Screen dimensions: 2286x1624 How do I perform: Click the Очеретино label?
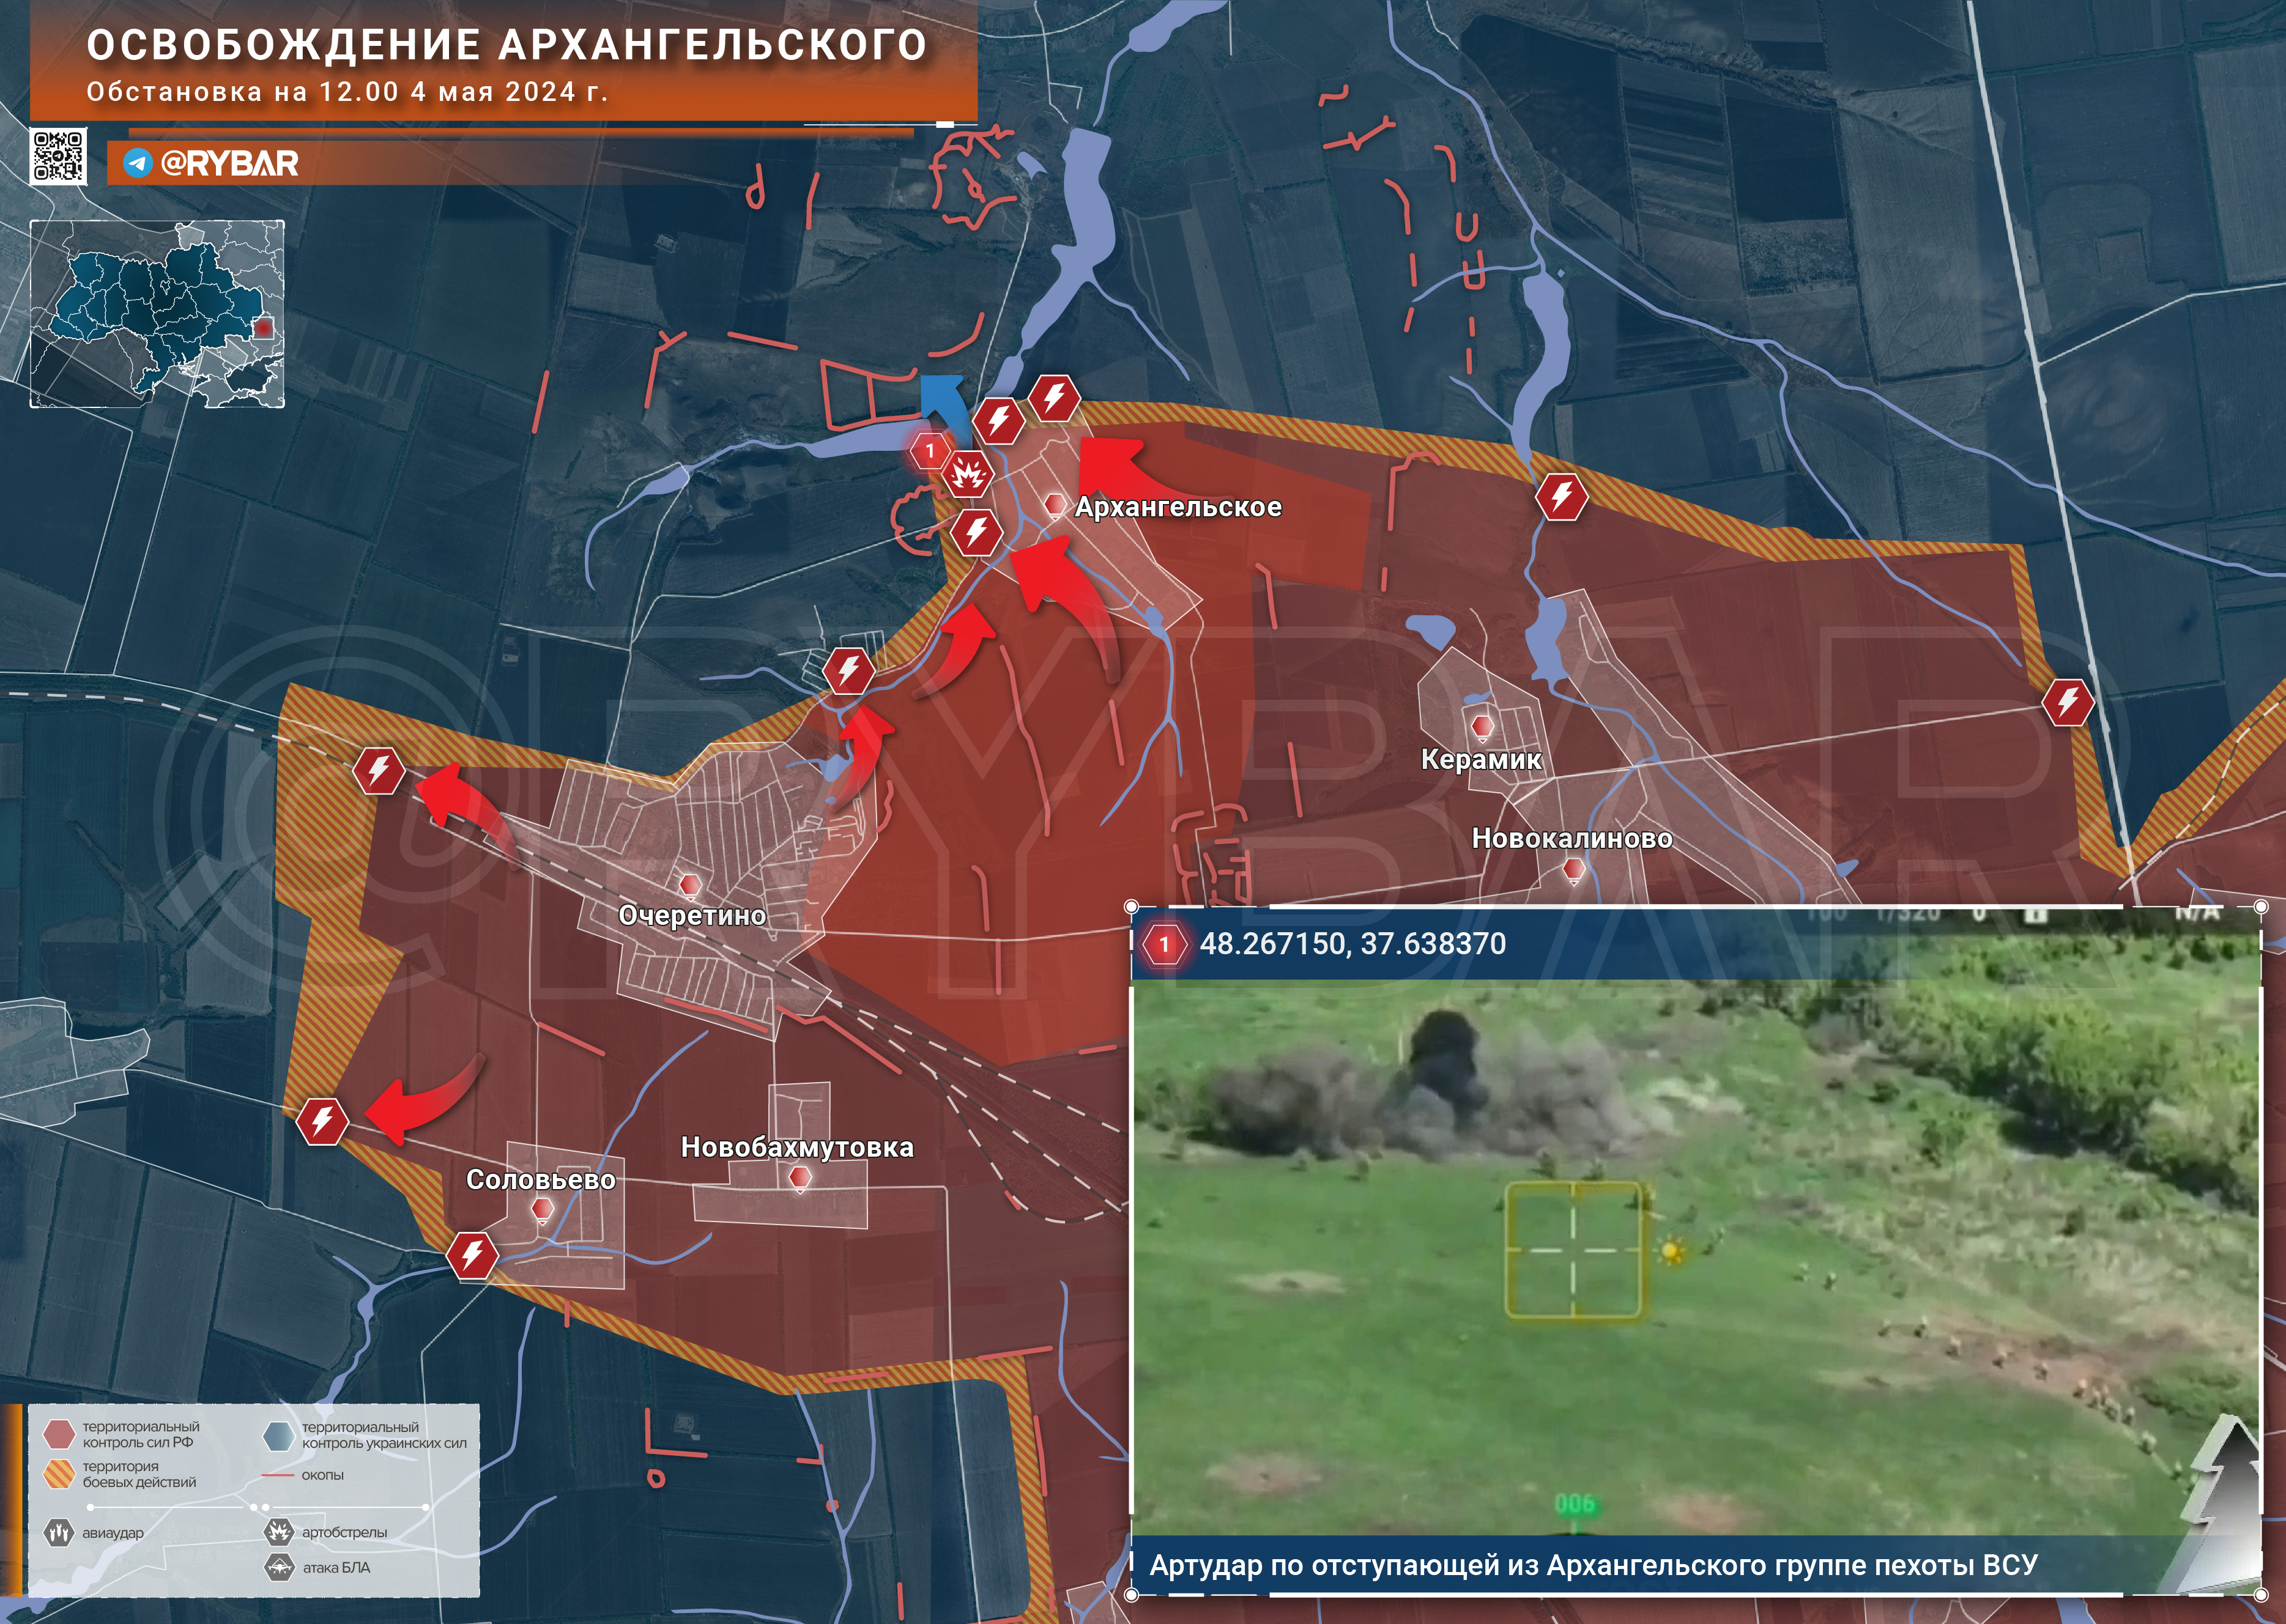[692, 915]
